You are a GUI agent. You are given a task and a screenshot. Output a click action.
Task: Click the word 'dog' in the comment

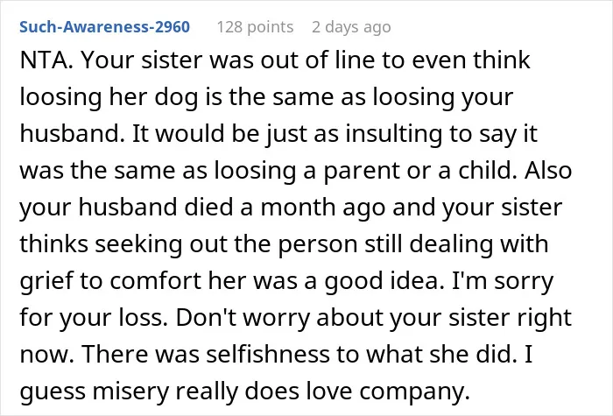(x=176, y=98)
